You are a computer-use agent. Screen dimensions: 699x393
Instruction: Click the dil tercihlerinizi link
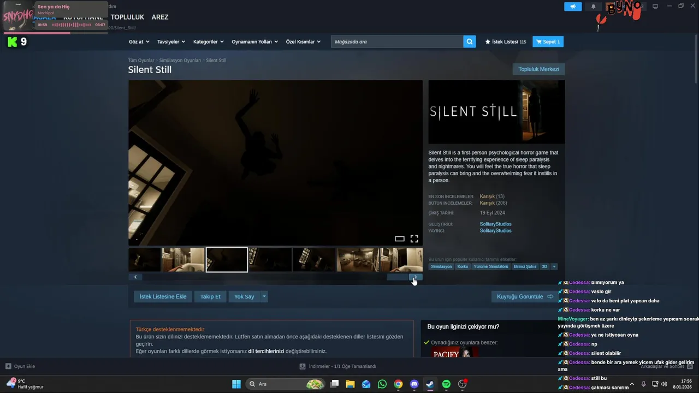point(266,351)
